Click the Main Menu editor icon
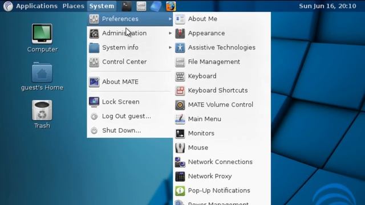 180,119
